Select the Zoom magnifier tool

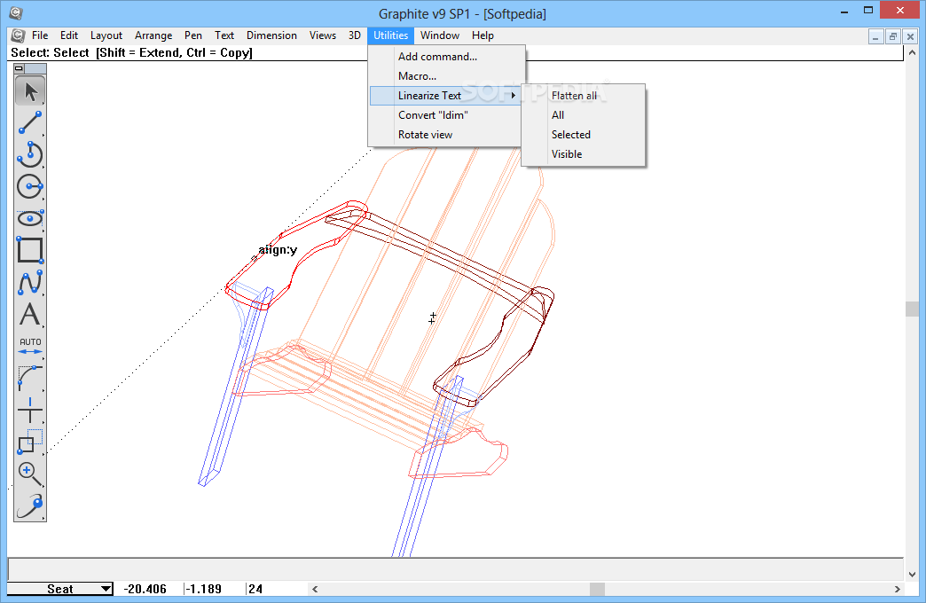tap(30, 474)
